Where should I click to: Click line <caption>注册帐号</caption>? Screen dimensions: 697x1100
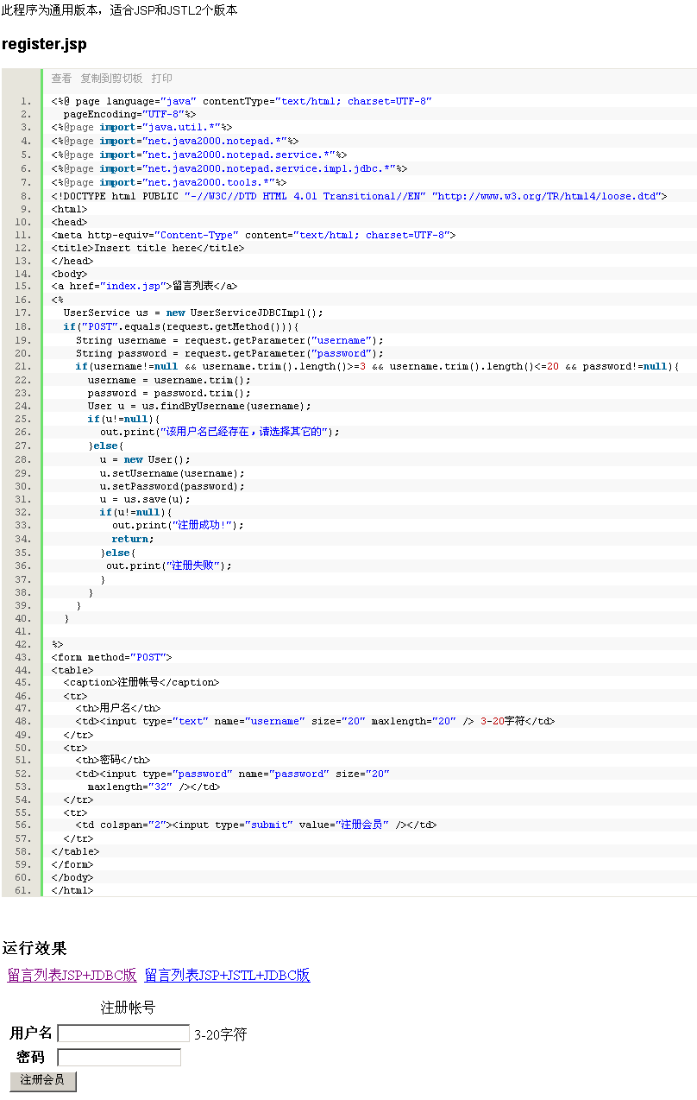click(141, 682)
